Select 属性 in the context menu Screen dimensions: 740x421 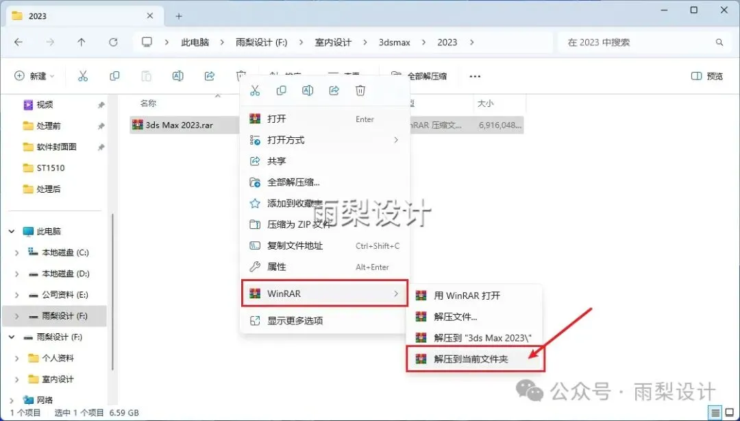(x=324, y=267)
